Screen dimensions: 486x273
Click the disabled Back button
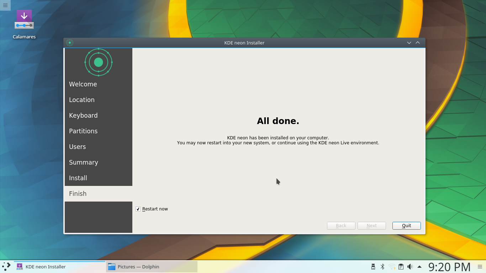[x=341, y=226]
